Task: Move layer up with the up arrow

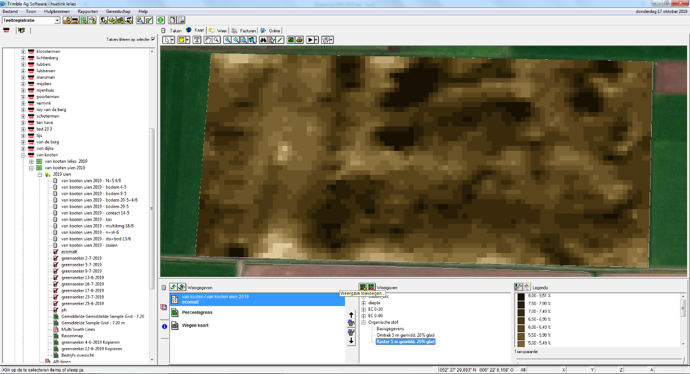Action: [351, 315]
